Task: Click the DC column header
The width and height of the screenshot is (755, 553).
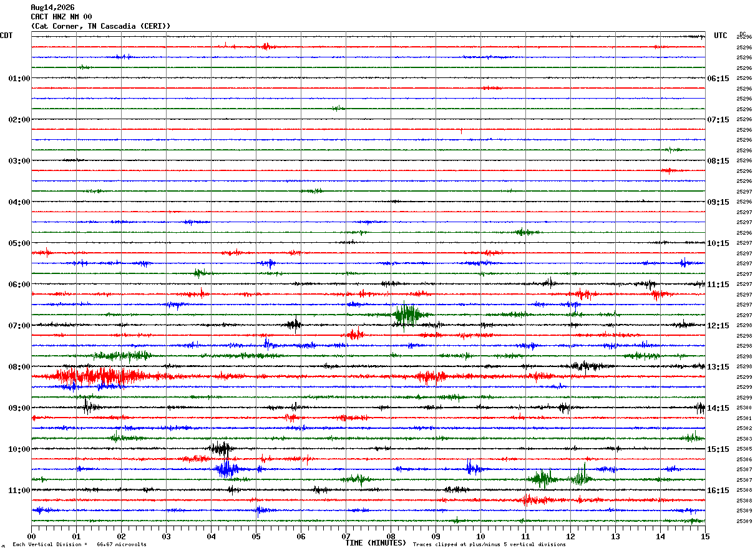Action: tap(743, 34)
